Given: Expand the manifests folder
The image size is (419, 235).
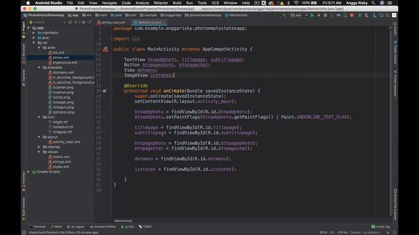Looking at the screenshot, I should click(x=33, y=33).
